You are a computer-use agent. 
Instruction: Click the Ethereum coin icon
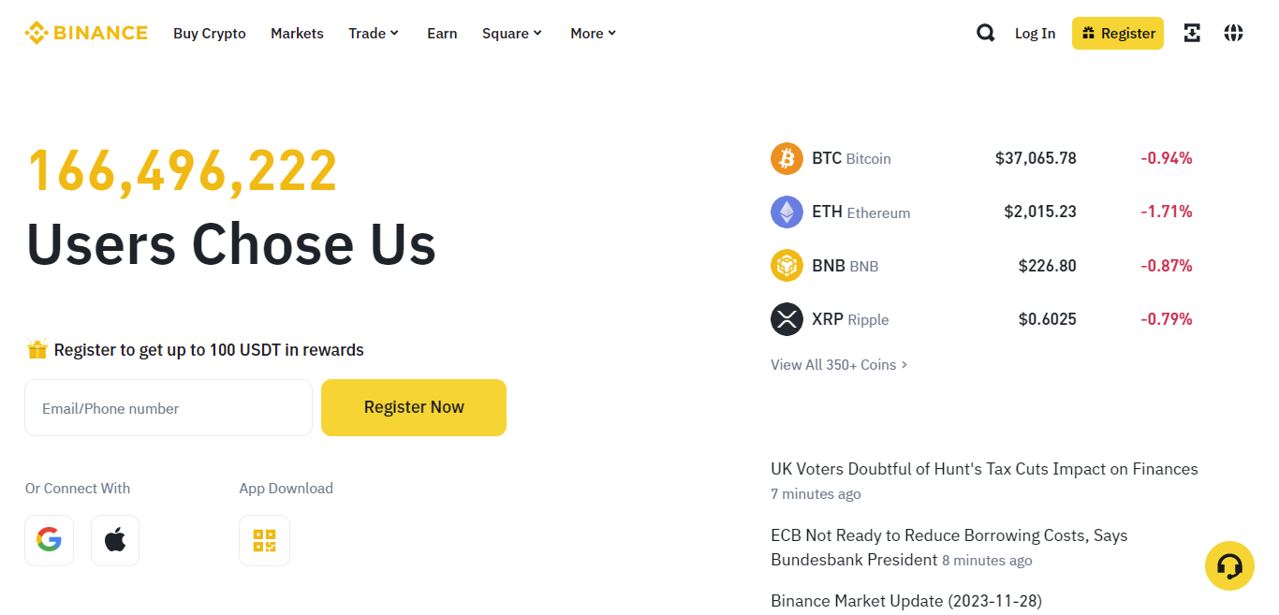(787, 212)
